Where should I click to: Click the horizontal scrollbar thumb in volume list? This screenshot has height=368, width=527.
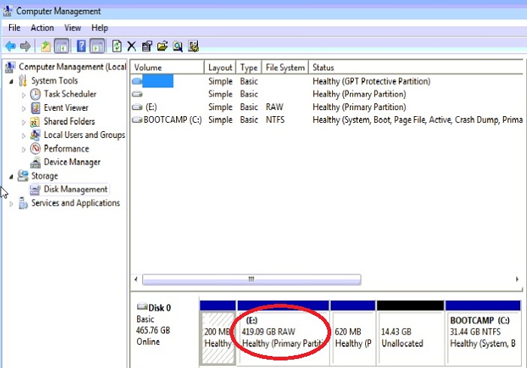[x=251, y=280]
